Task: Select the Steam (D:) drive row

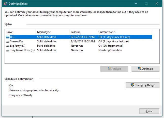Action: click(x=79, y=41)
